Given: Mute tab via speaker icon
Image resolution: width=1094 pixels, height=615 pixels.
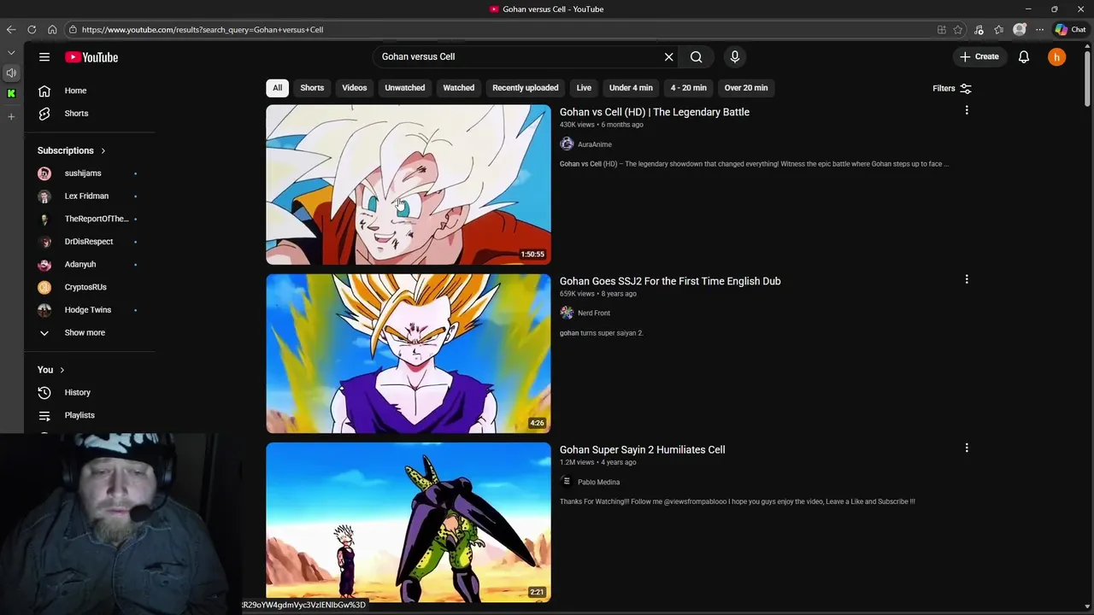Looking at the screenshot, I should [11, 73].
